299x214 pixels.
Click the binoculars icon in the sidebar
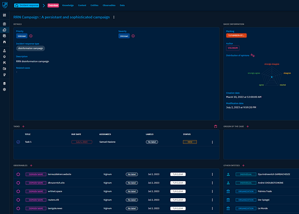coord(4,42)
